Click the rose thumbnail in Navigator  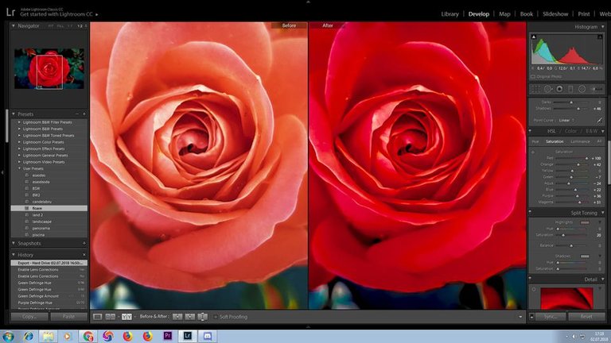pyautogui.click(x=49, y=69)
